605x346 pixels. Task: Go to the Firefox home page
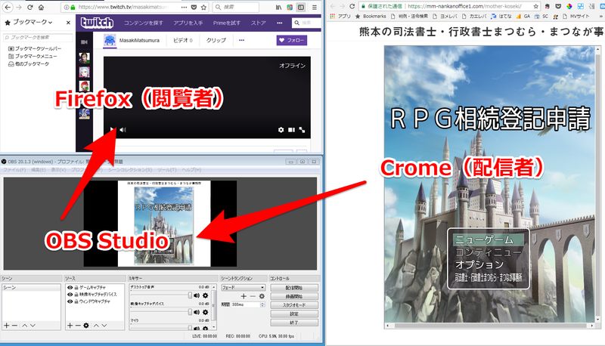42,8
